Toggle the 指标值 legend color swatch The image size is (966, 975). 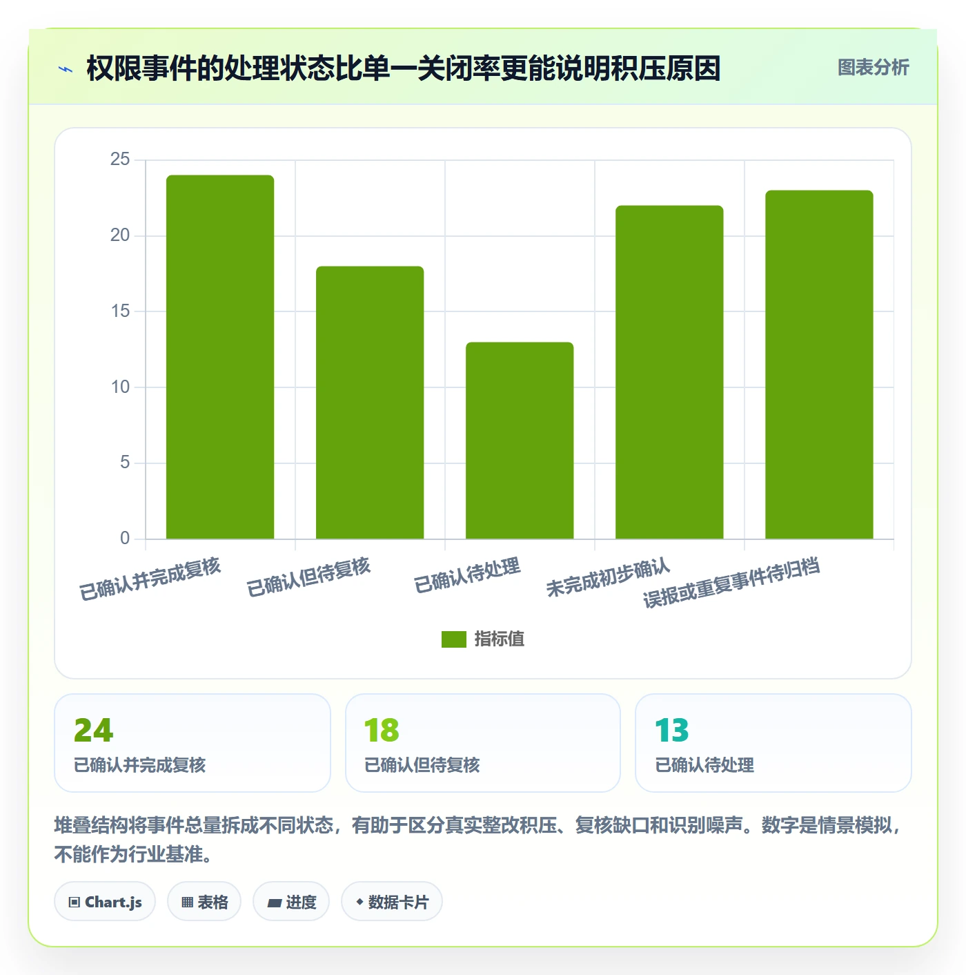coord(454,639)
